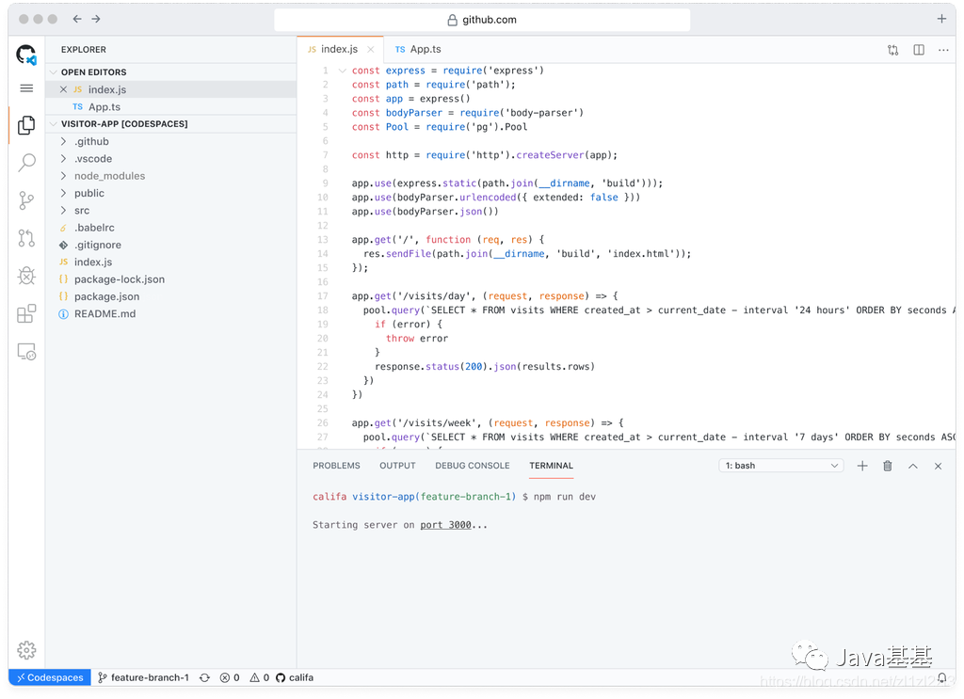Select the Explorer files icon
964x699 pixels.
coord(26,125)
